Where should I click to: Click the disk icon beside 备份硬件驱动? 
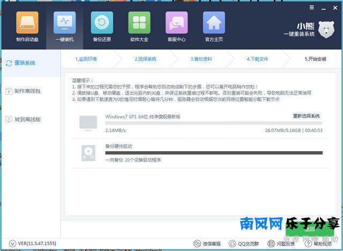tap(88, 153)
